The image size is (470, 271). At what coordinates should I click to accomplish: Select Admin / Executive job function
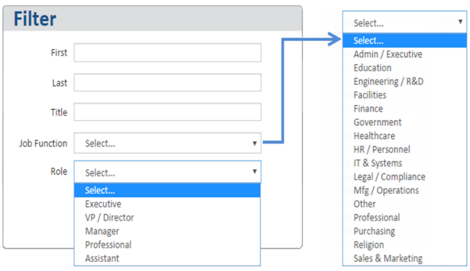(x=405, y=54)
